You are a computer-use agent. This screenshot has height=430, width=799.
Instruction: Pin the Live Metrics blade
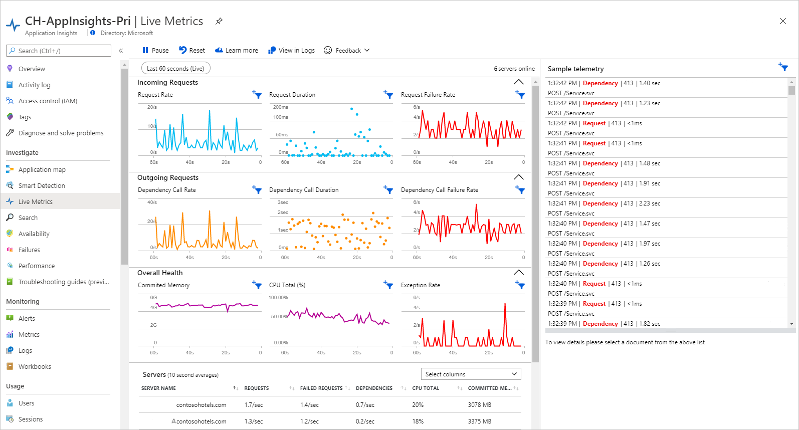coord(219,21)
